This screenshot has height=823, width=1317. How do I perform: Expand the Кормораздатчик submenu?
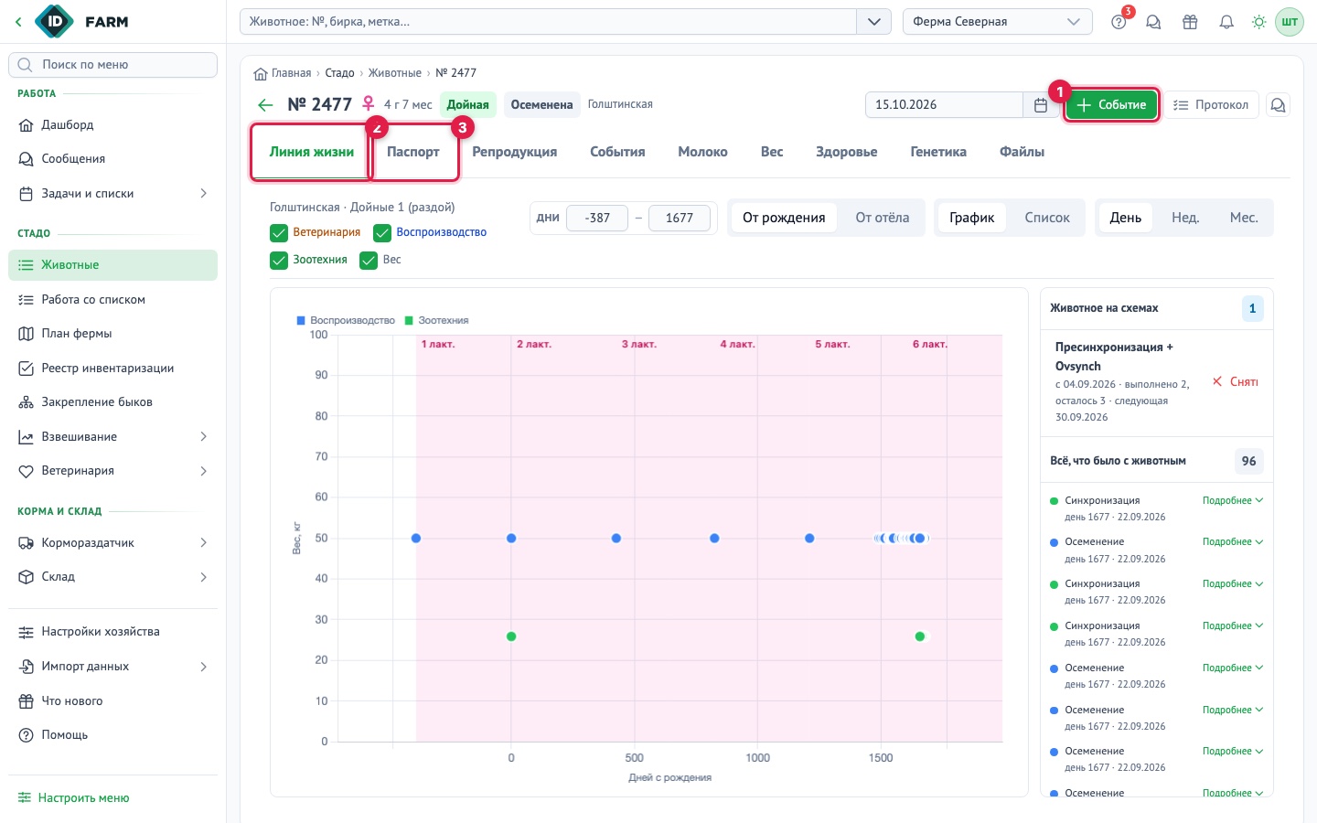point(203,543)
